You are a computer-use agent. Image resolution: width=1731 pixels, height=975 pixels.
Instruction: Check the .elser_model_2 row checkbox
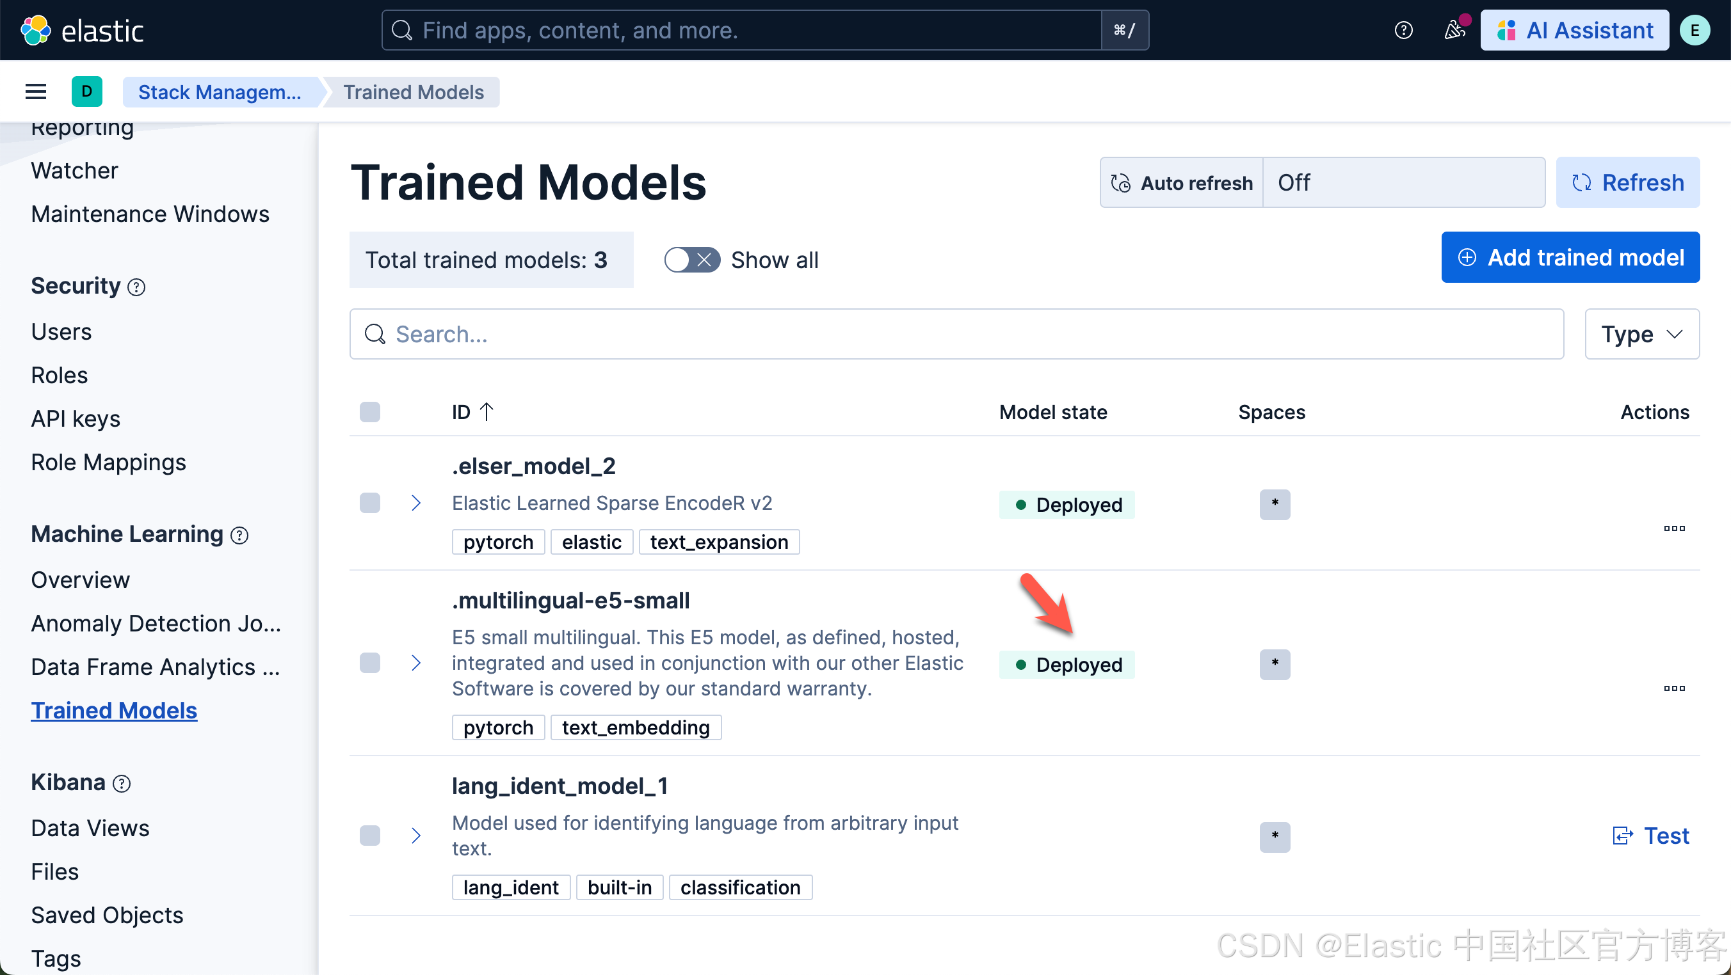(x=369, y=503)
